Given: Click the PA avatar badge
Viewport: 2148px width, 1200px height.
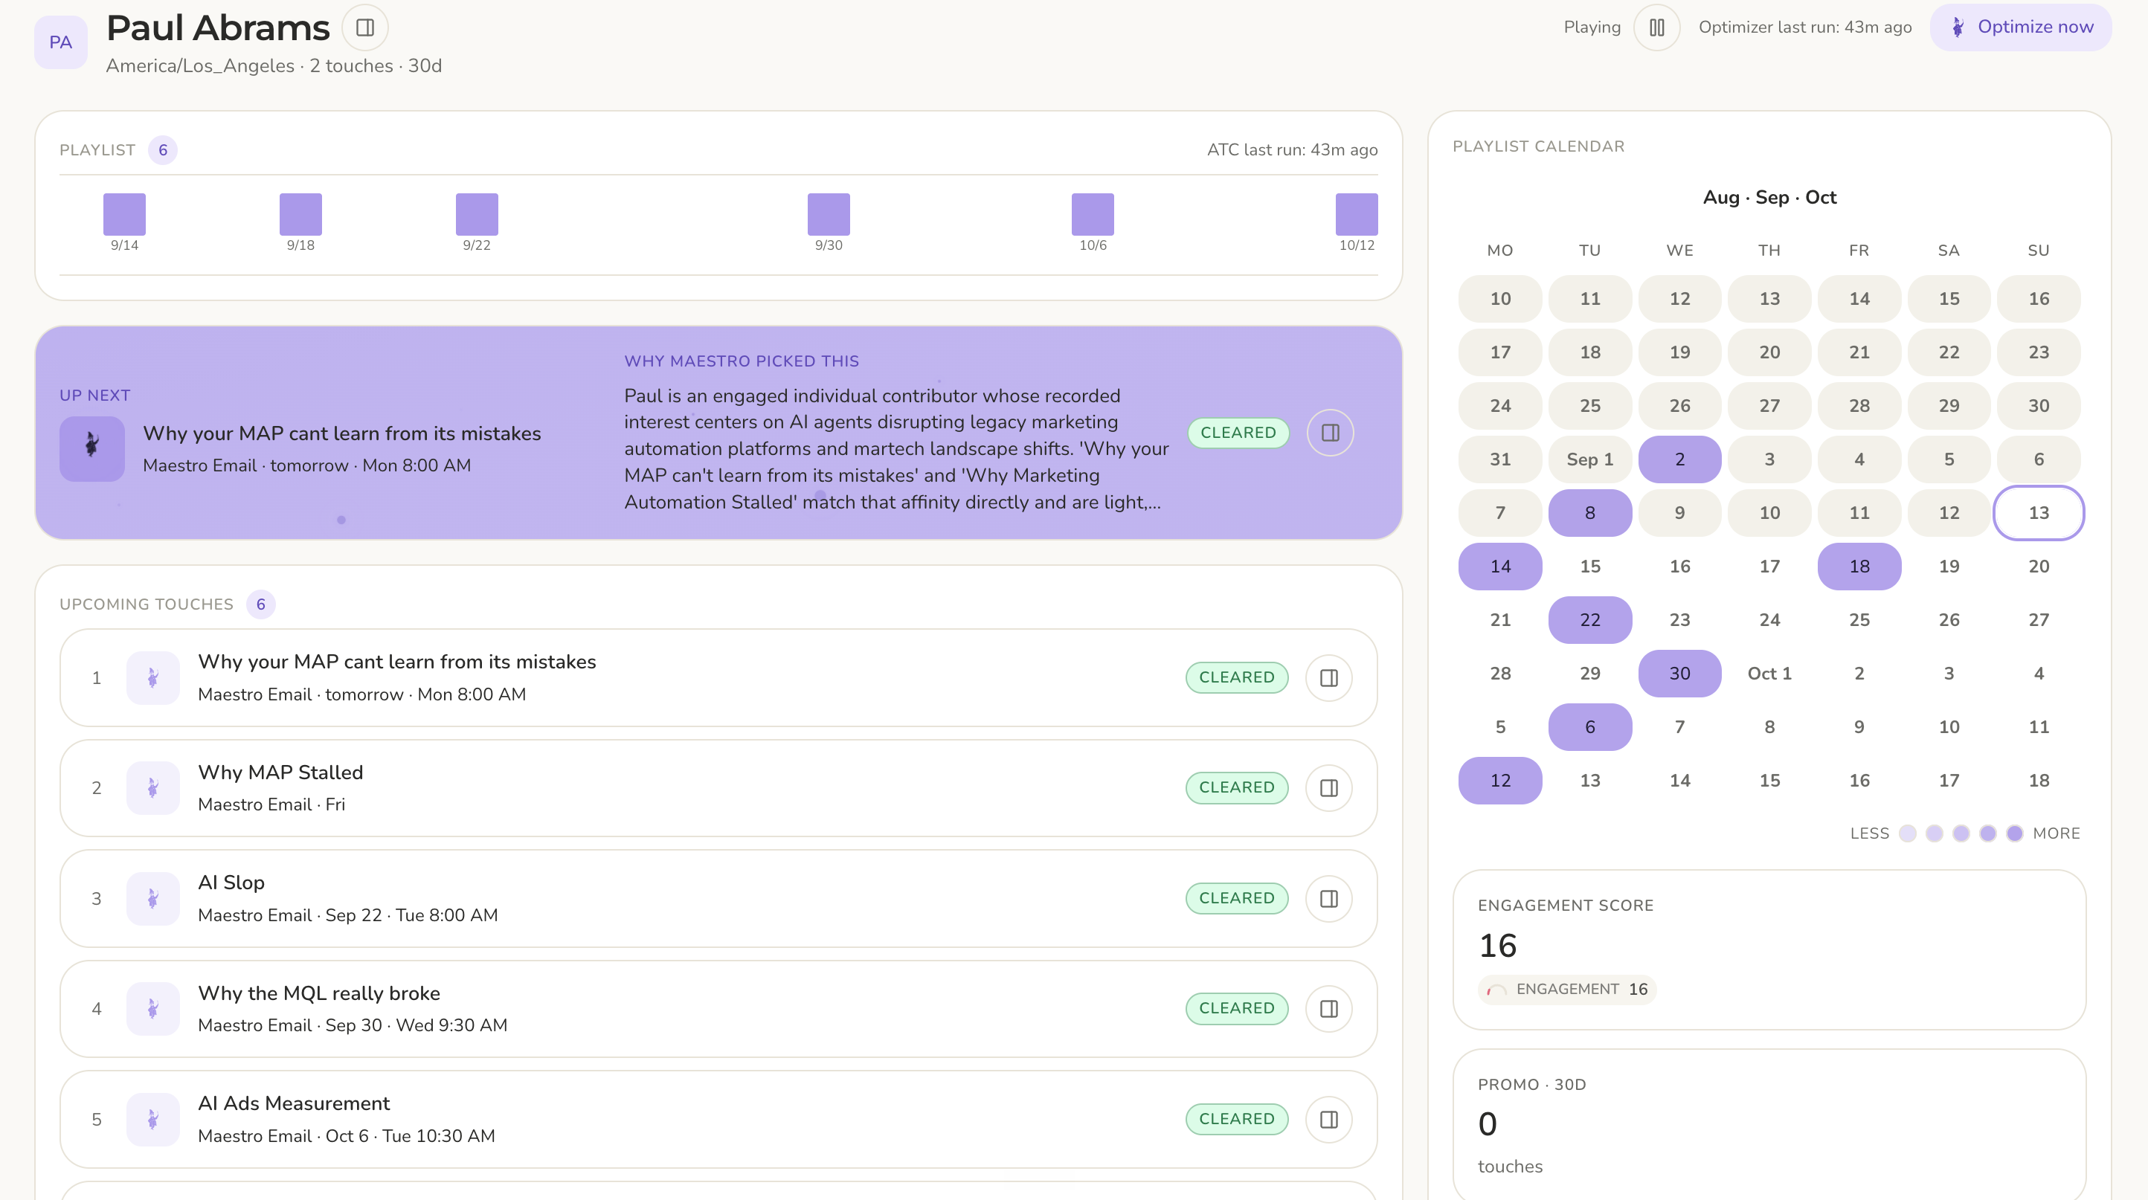Looking at the screenshot, I should click(x=60, y=42).
